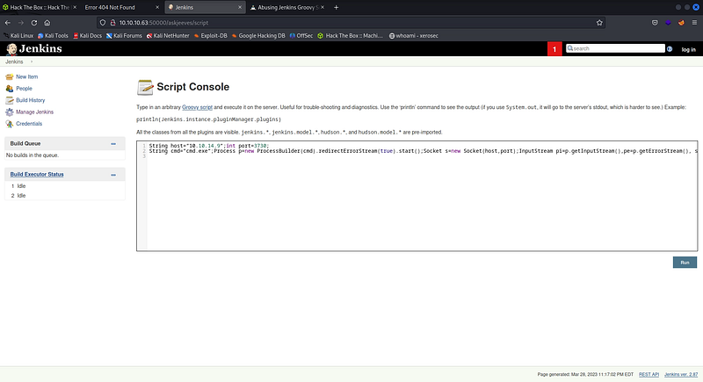703x382 pixels.
Task: Bookmark this page with the star icon
Action: point(599,22)
